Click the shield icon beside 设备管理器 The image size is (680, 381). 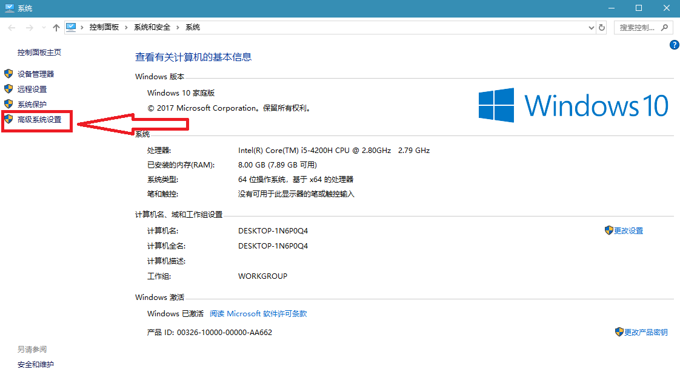click(x=8, y=74)
